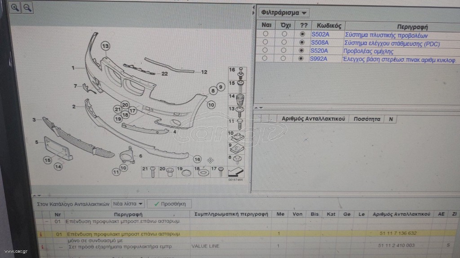Zoom out of the parts diagram
The width and height of the screenshot is (460, 258).
pyautogui.click(x=27, y=8)
